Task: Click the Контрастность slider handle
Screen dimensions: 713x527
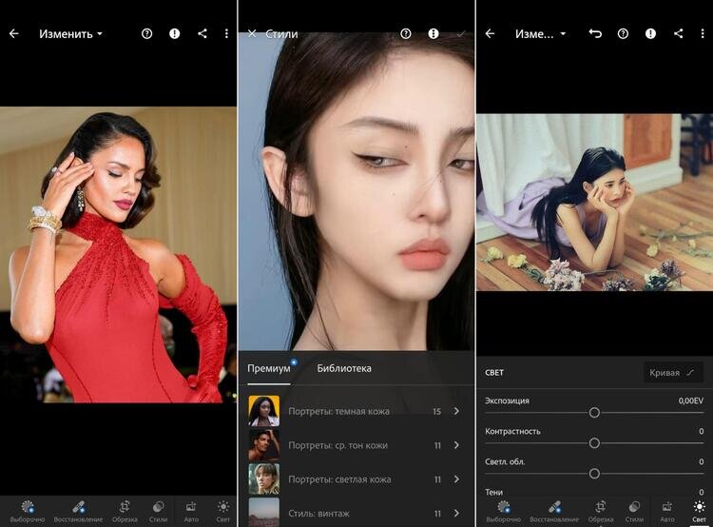Action: point(594,443)
